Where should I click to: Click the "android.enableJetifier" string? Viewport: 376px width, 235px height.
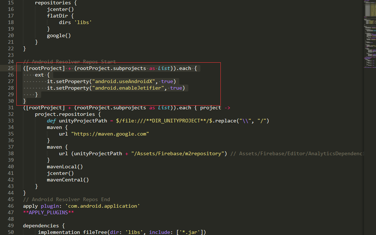(x=128, y=88)
